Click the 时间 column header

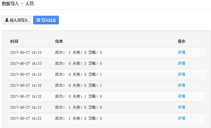tap(14, 42)
